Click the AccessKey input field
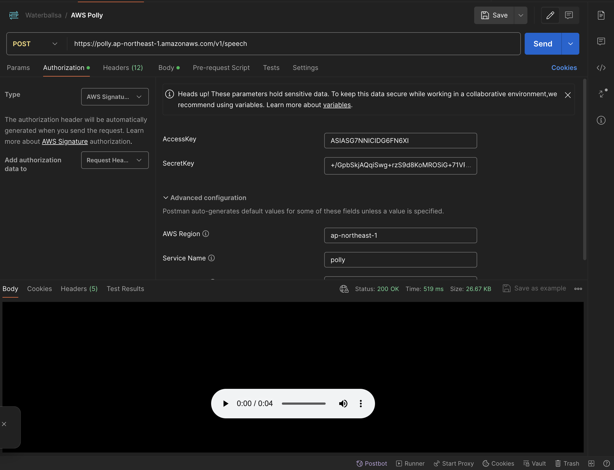614x470 pixels. pyautogui.click(x=400, y=141)
